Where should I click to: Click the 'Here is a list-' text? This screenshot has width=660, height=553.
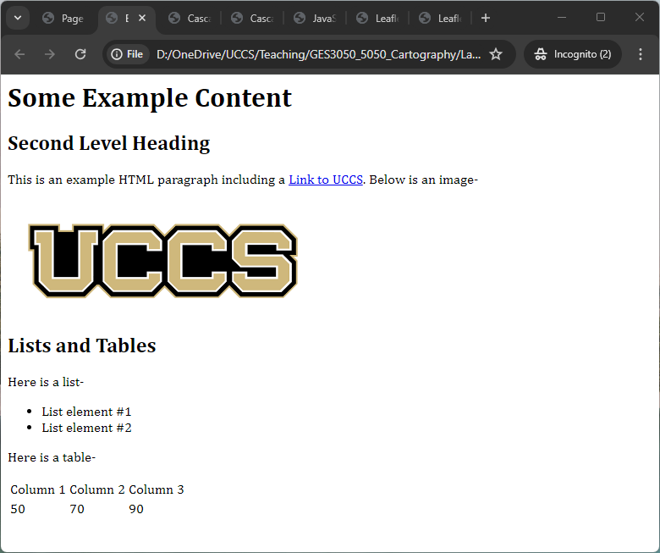tap(46, 382)
